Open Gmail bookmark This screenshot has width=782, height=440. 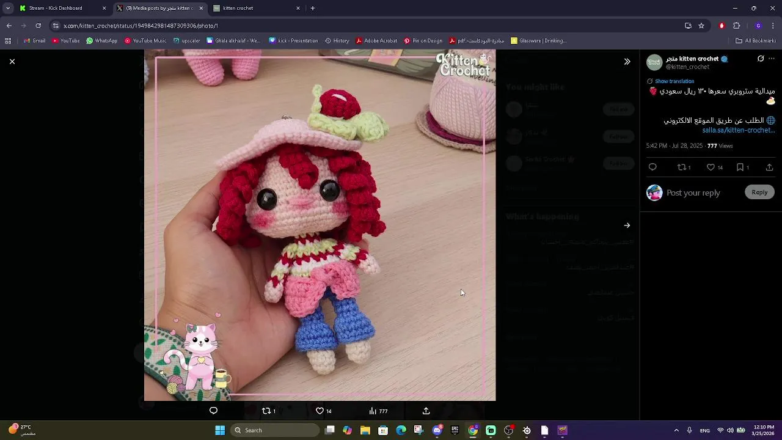coord(35,41)
